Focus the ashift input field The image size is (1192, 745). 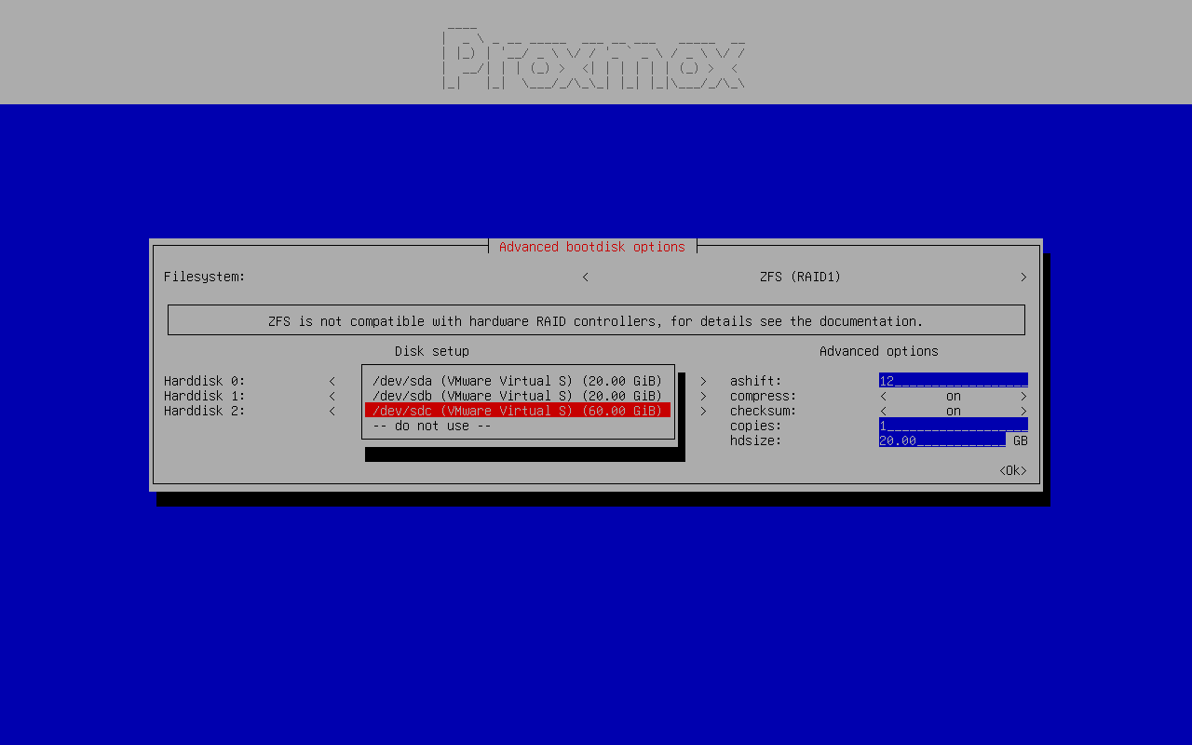[954, 381]
